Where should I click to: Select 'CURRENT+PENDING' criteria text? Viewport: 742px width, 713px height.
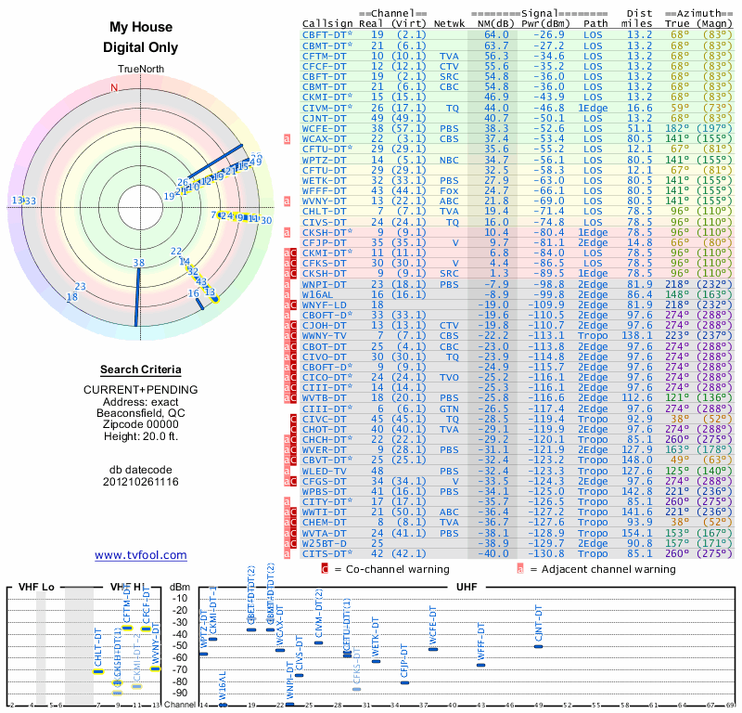pos(141,390)
